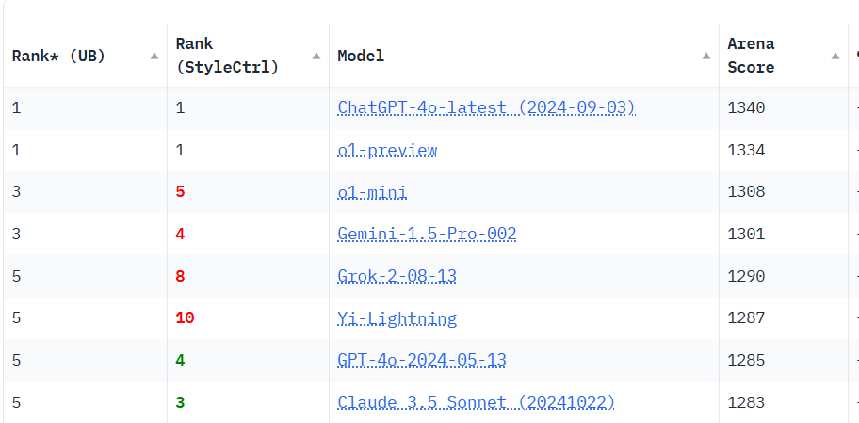Open Gemini-1.5-Pro-002 model page

coord(427,234)
